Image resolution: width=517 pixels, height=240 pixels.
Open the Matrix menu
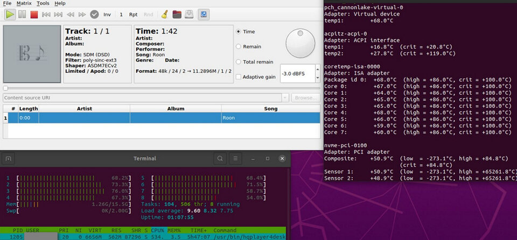[24, 3]
